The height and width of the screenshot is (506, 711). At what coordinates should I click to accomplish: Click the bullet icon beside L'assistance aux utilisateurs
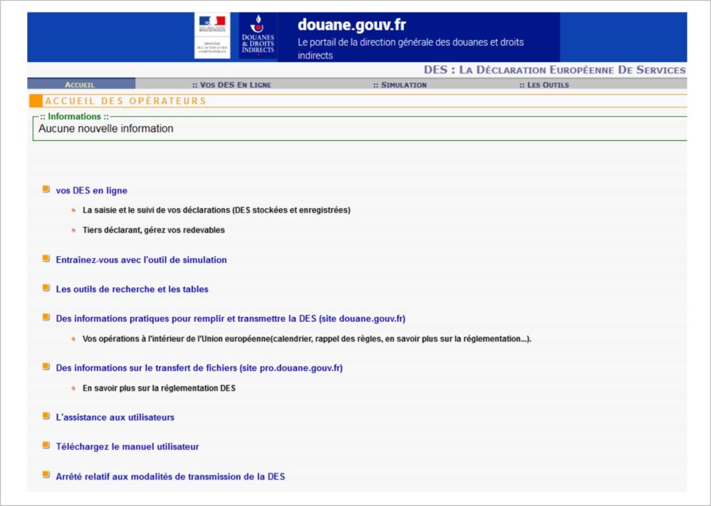click(x=46, y=416)
